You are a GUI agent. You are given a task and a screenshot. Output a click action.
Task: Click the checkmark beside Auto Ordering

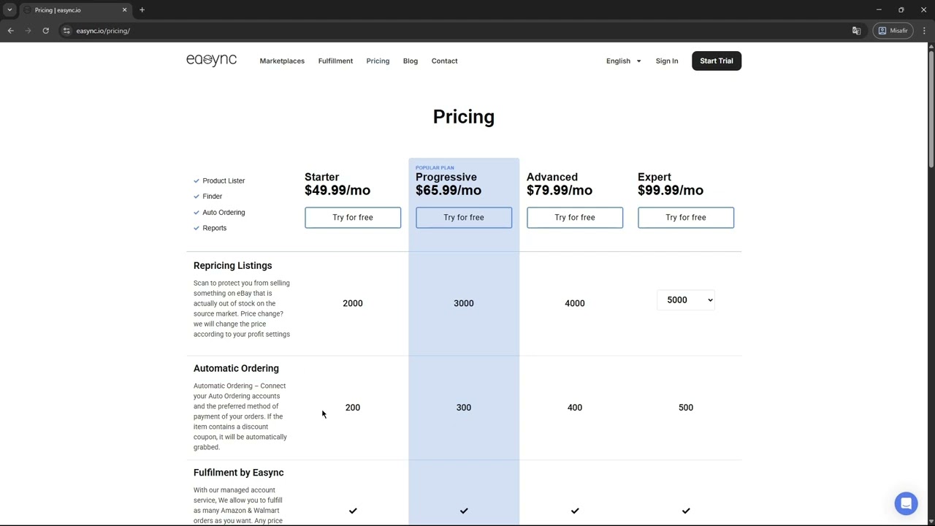point(196,213)
